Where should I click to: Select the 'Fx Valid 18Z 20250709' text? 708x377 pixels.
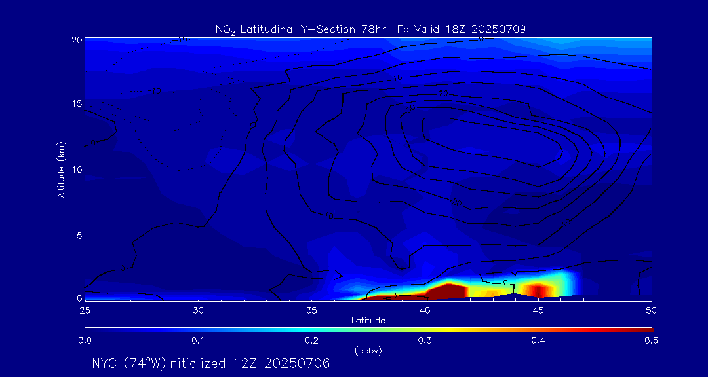pyautogui.click(x=462, y=29)
